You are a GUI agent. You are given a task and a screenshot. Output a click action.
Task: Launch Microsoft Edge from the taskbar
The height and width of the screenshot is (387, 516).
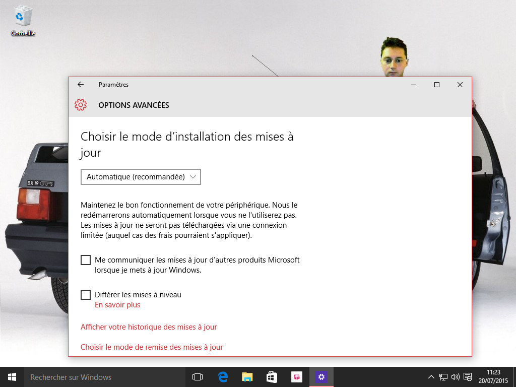pos(223,377)
